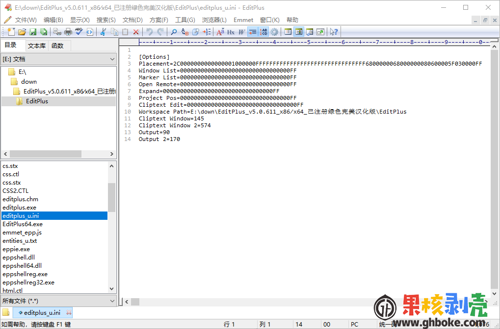Screen dimensions: 500x329
Task: Toggle line numbers display button
Action: pyautogui.click(x=263, y=32)
